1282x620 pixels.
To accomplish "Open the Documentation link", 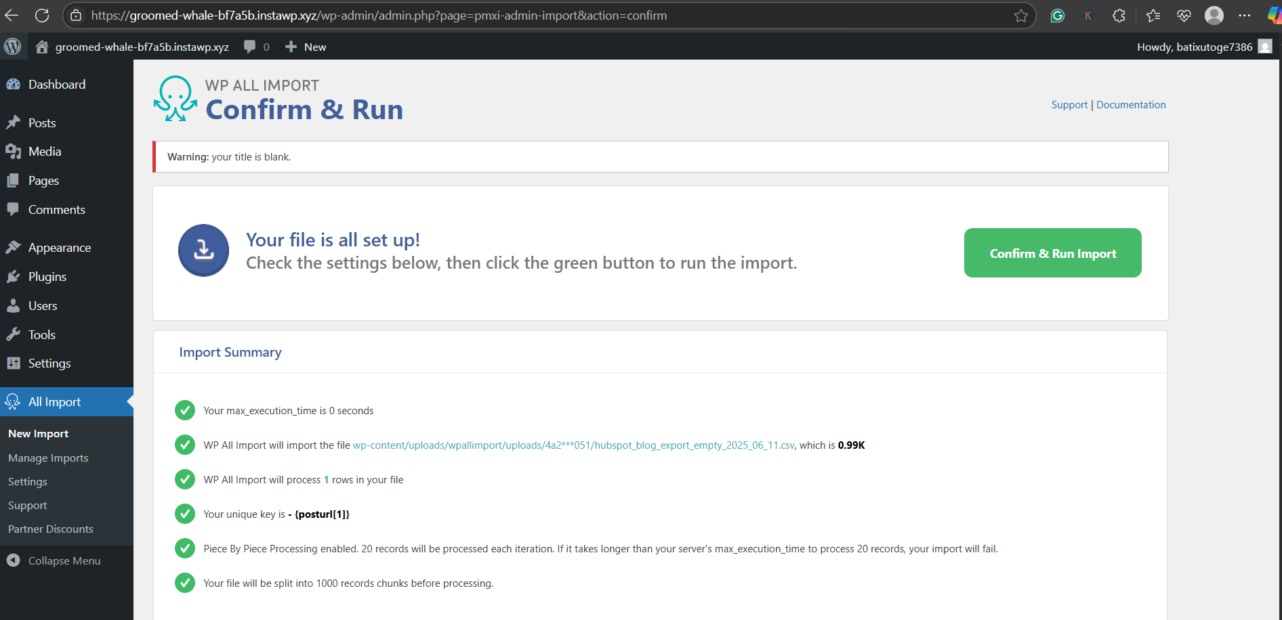I will (x=1131, y=105).
